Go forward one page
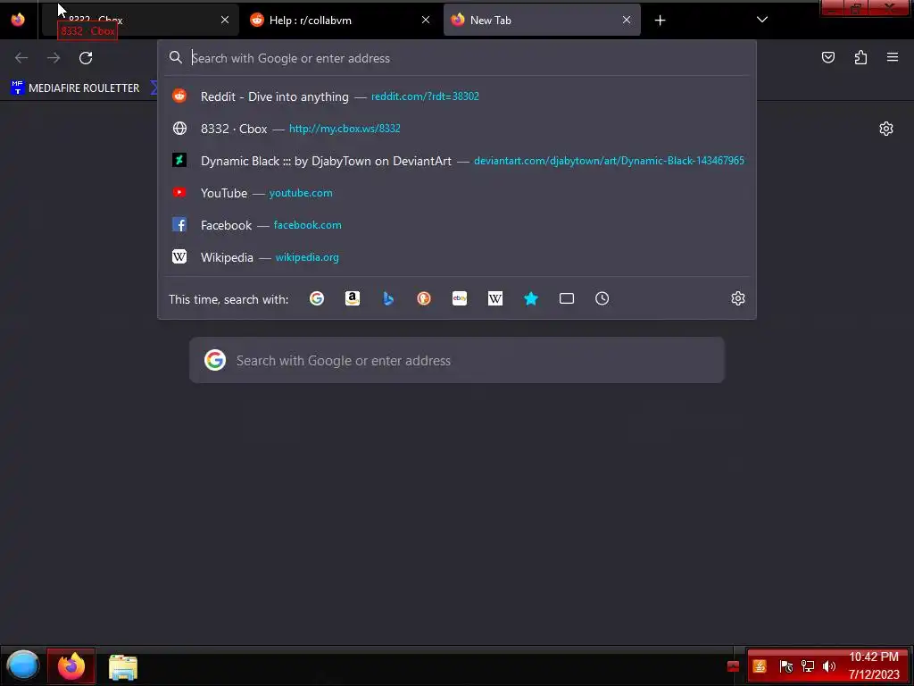The height and width of the screenshot is (686, 914). tap(54, 58)
